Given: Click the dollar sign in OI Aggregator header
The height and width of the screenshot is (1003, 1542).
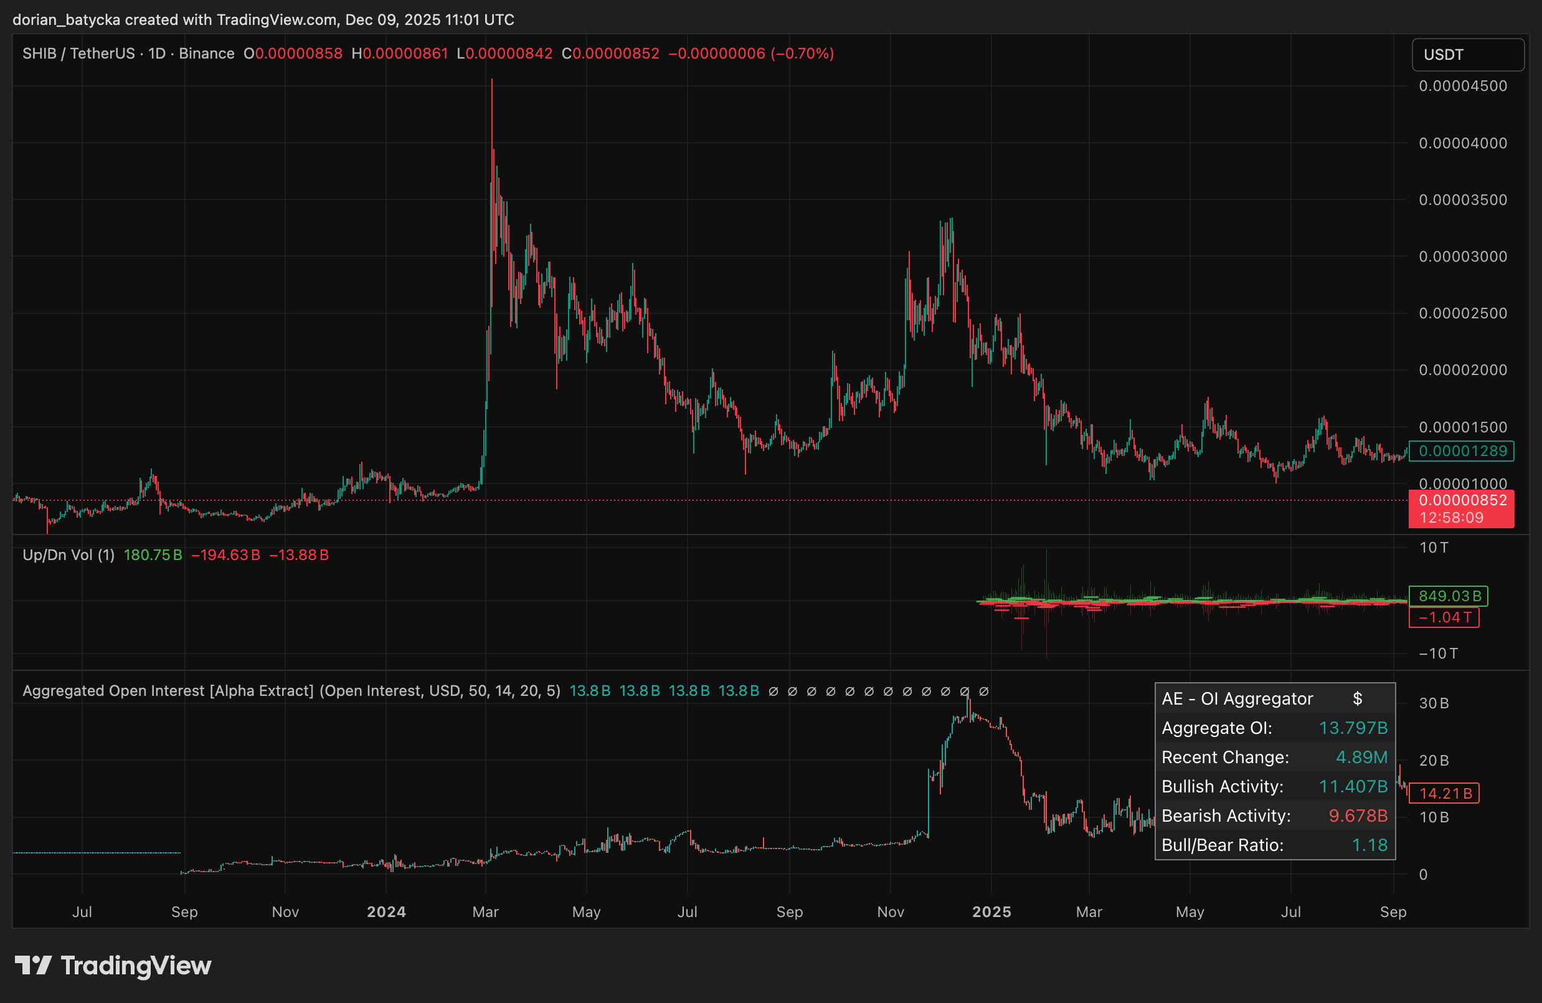Looking at the screenshot, I should pos(1358,699).
